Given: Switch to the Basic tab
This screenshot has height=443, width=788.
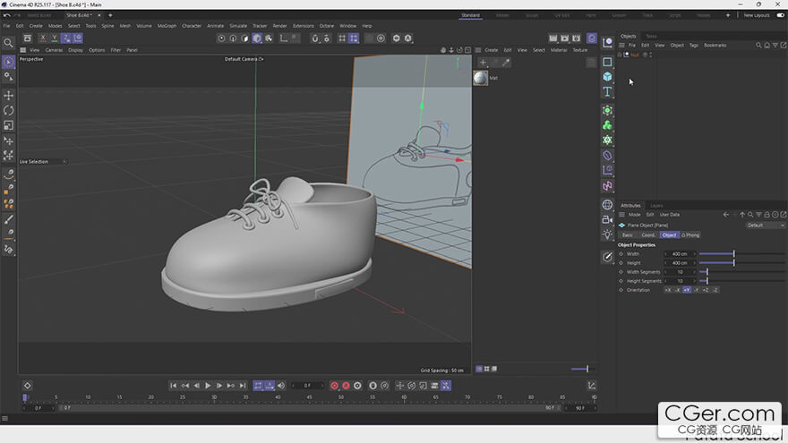Looking at the screenshot, I should [x=628, y=235].
